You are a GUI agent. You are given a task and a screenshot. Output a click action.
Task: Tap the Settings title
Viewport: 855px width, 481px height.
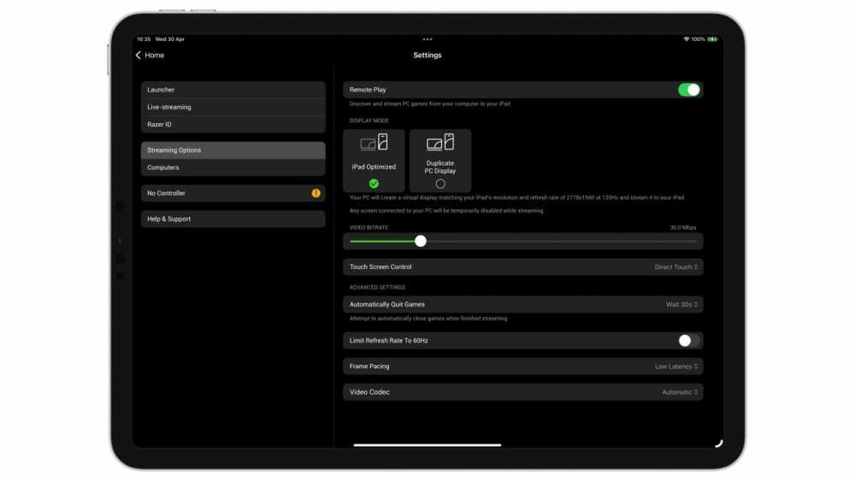pyautogui.click(x=427, y=55)
